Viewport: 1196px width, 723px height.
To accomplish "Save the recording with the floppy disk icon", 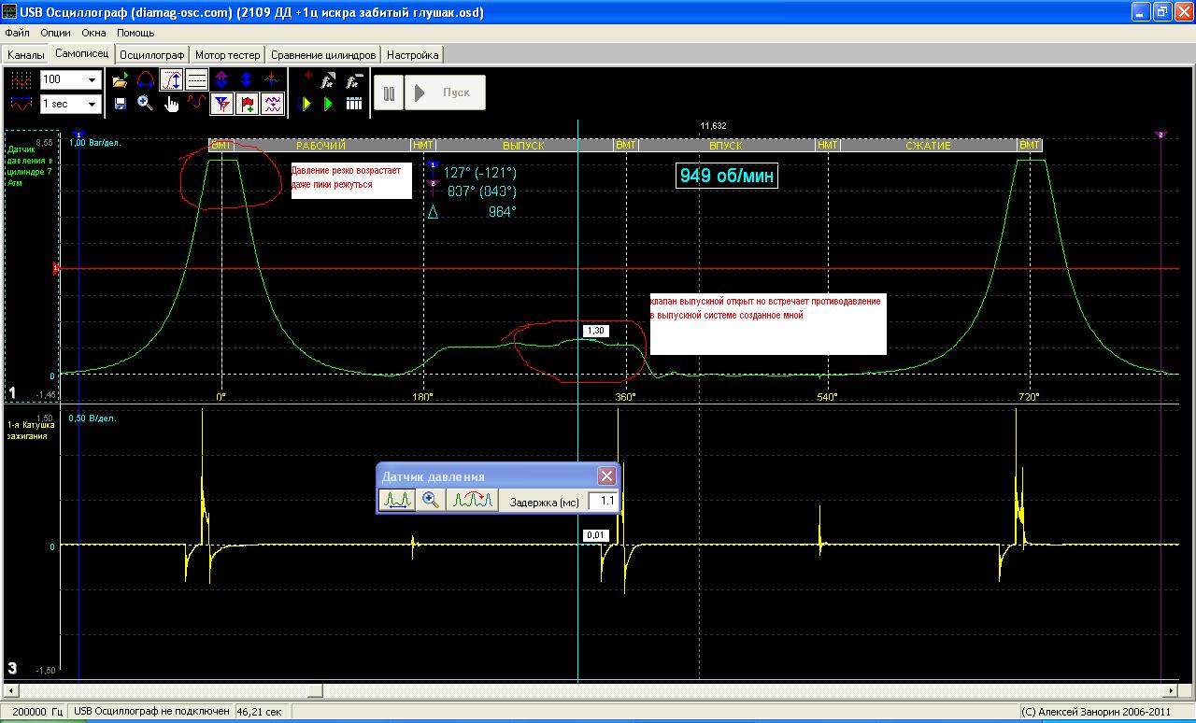I will tap(121, 104).
